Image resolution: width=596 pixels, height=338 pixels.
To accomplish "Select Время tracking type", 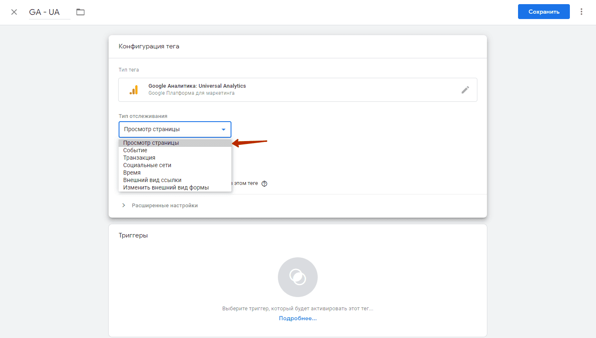I will 175,173.
